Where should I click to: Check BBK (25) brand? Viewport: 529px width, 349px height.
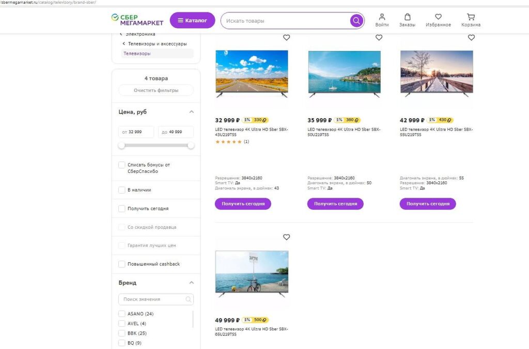122,333
